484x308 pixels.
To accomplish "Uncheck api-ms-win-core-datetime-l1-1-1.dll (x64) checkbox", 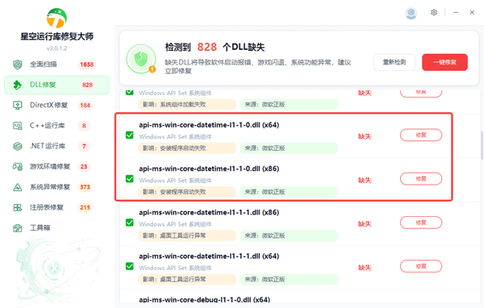I will 130,266.
